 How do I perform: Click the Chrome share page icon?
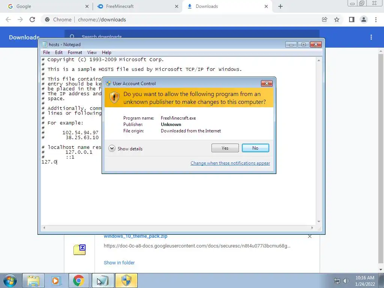point(324,19)
